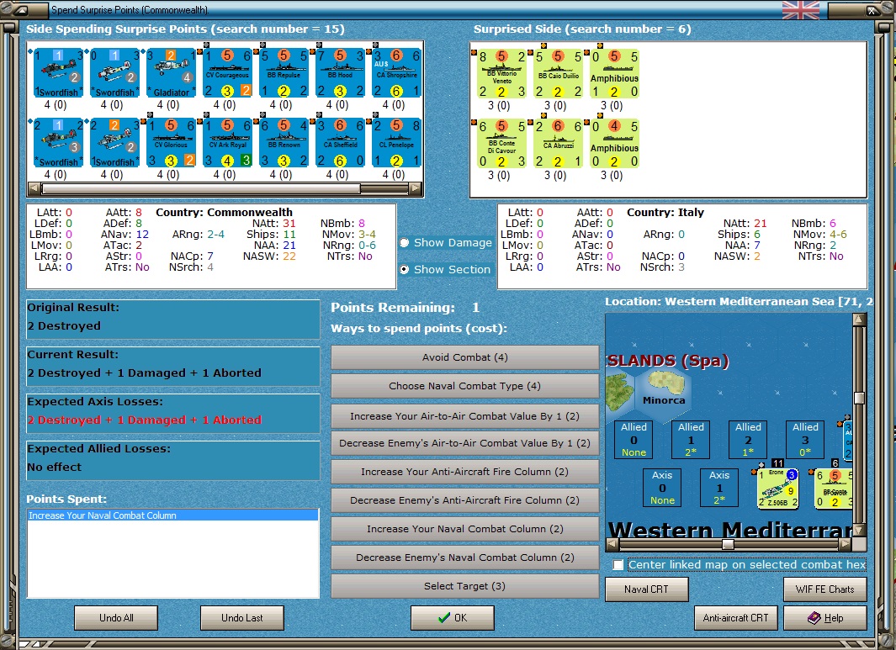Image resolution: width=896 pixels, height=650 pixels.
Task: Open the Help button
Action: click(x=824, y=618)
